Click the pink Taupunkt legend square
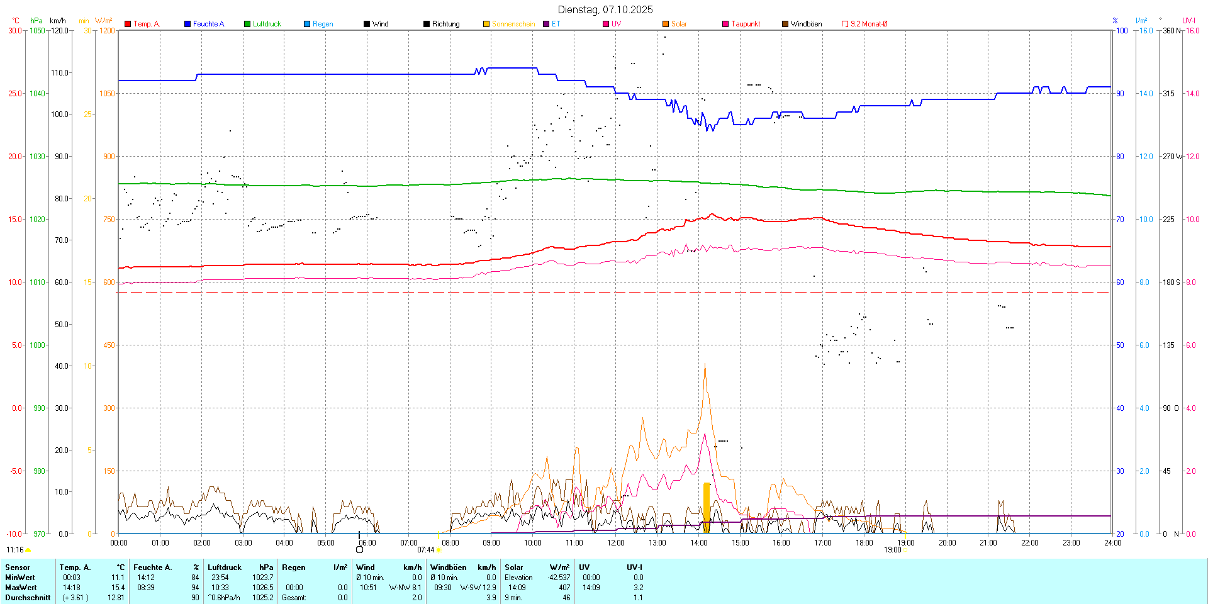The height and width of the screenshot is (604, 1208). pyautogui.click(x=725, y=24)
